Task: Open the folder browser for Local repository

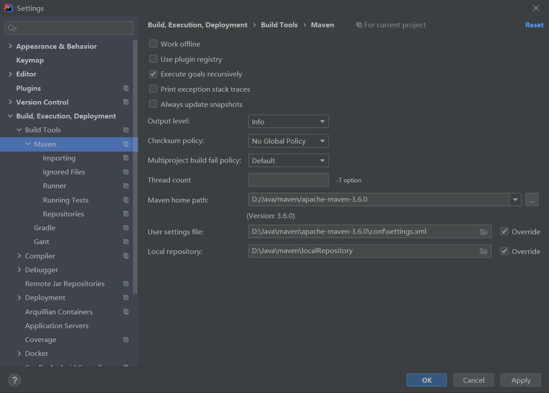Action: 484,251
